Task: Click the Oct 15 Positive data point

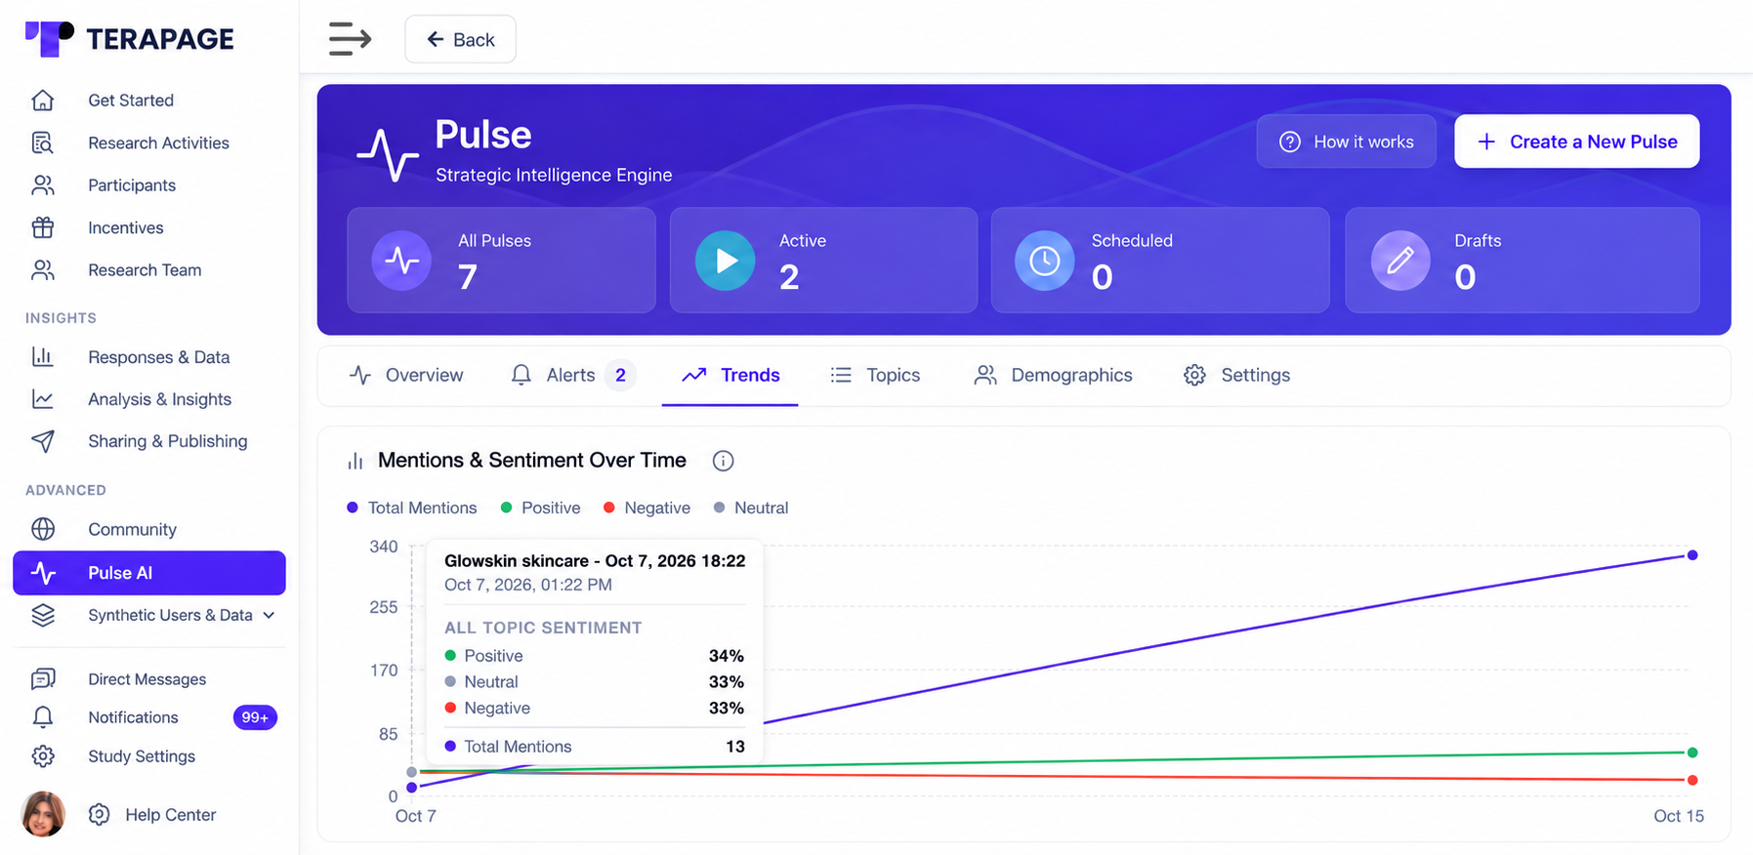Action: coord(1692,753)
